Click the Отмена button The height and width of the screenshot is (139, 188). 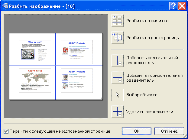click(169, 131)
